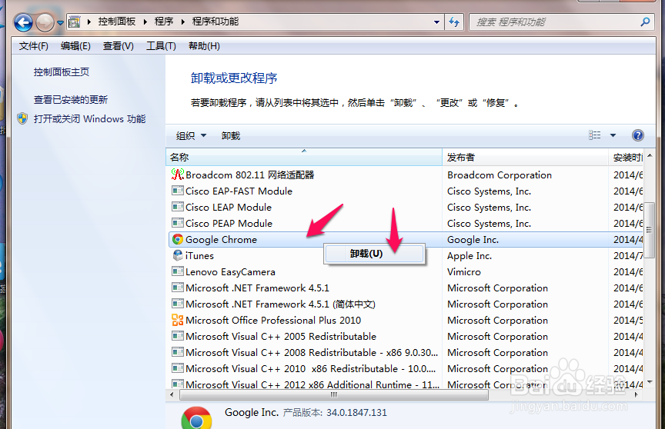Click the search magnifier icon
Screen dimensions: 665x429
(x=645, y=22)
